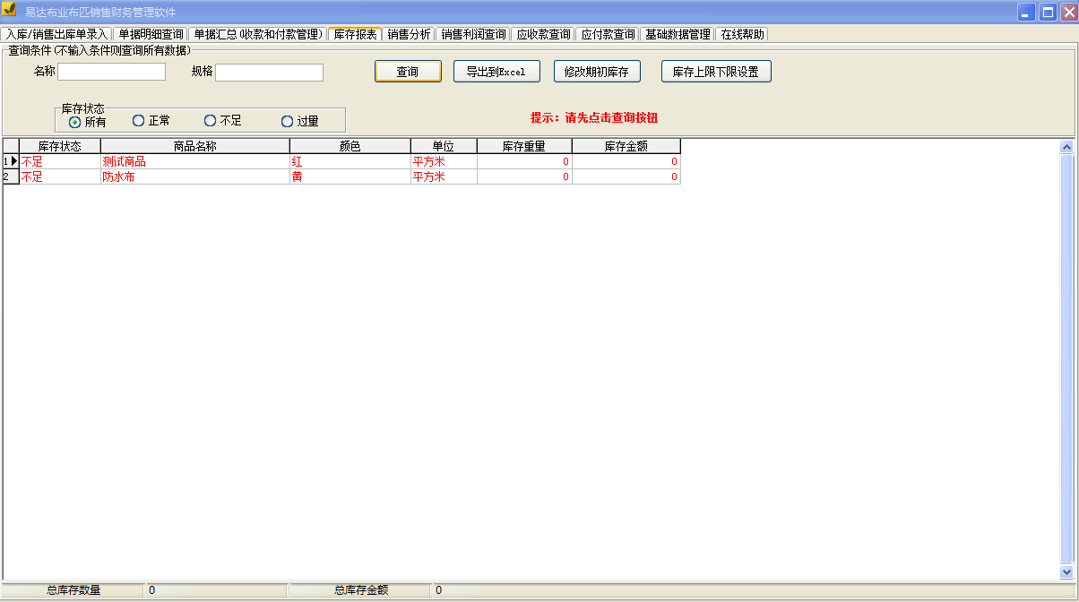
Task: Click the 防水布 cell
Action: (x=195, y=177)
